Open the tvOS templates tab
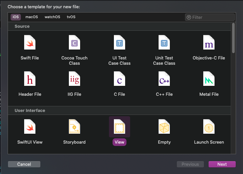The width and height of the screenshot is (243, 174). click(71, 17)
